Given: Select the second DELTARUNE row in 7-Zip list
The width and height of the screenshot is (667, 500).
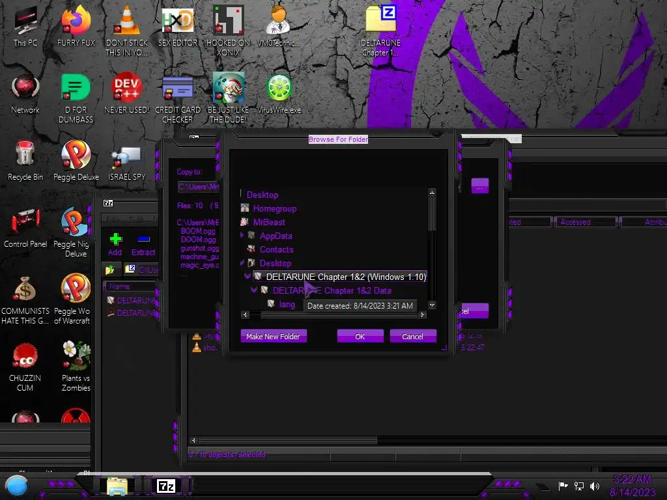Looking at the screenshot, I should pos(132,312).
